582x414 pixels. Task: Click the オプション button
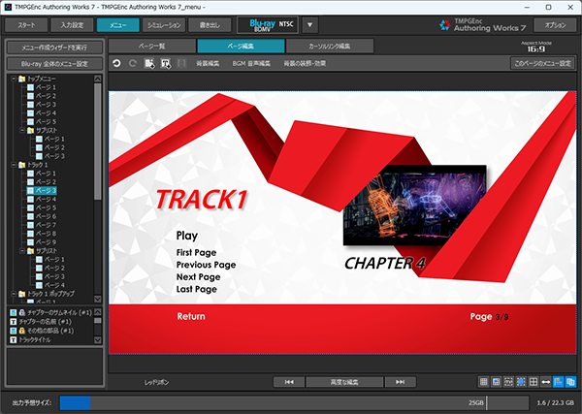555,25
